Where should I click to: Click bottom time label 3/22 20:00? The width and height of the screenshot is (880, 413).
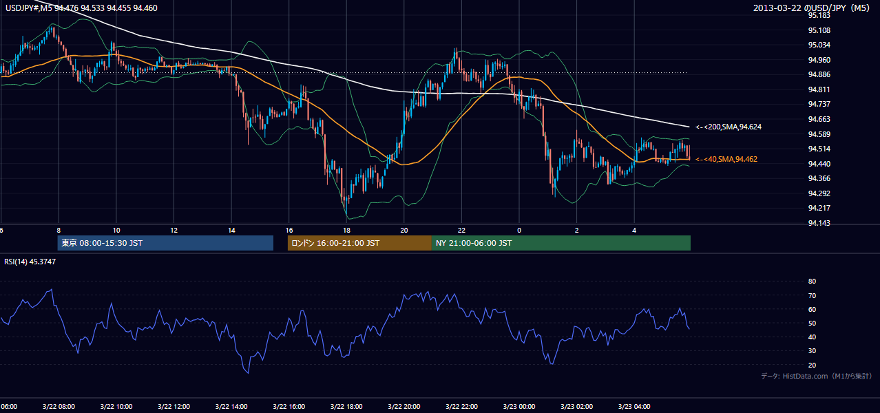click(x=404, y=407)
